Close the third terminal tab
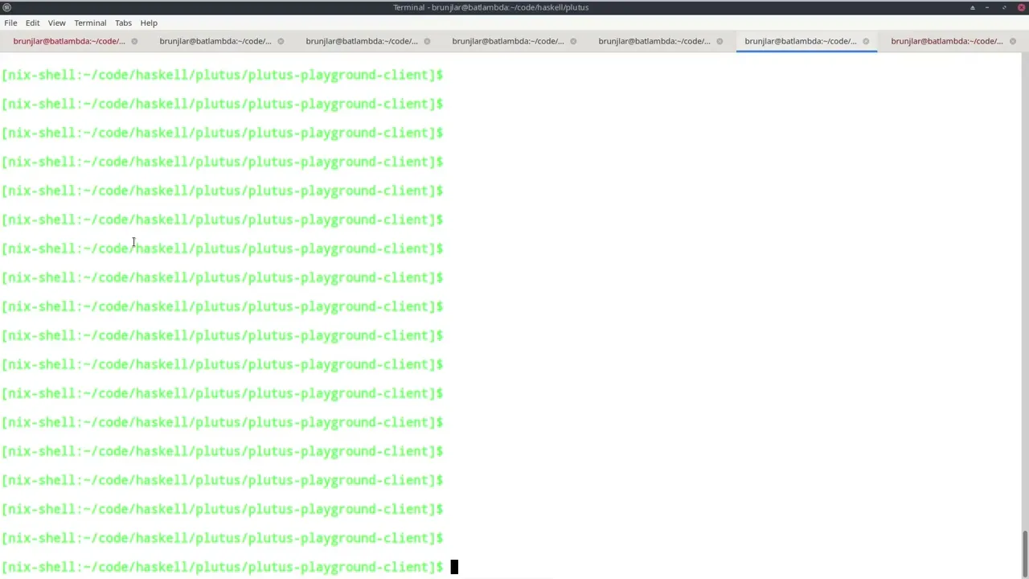The image size is (1029, 579). (427, 41)
